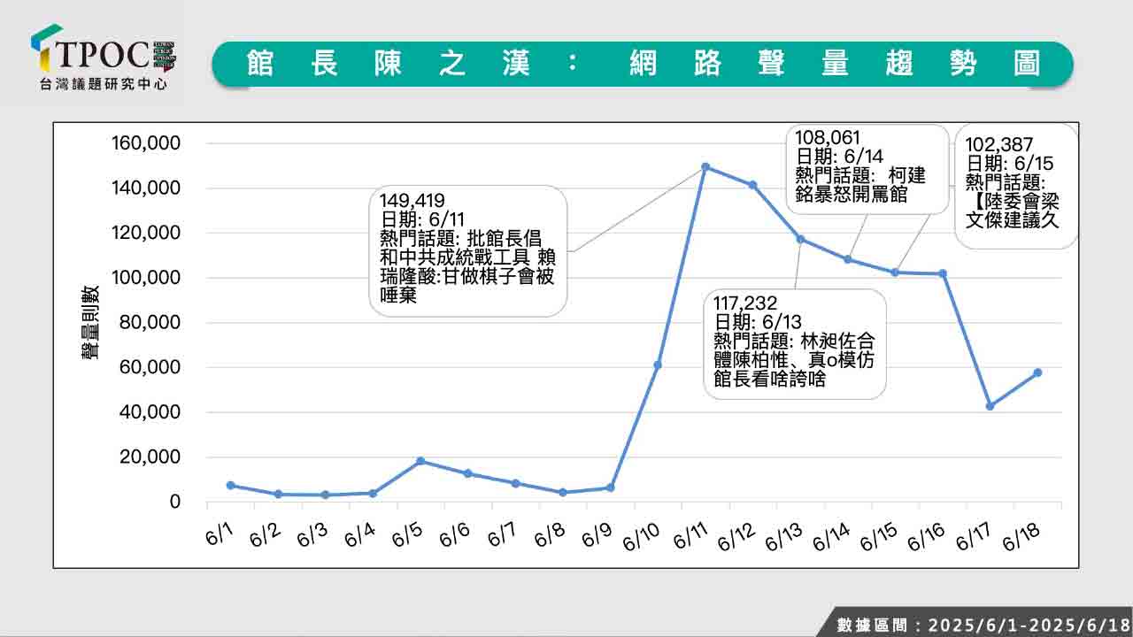Select the 6/9 x-axis date label
The image size is (1133, 637).
[x=597, y=533]
